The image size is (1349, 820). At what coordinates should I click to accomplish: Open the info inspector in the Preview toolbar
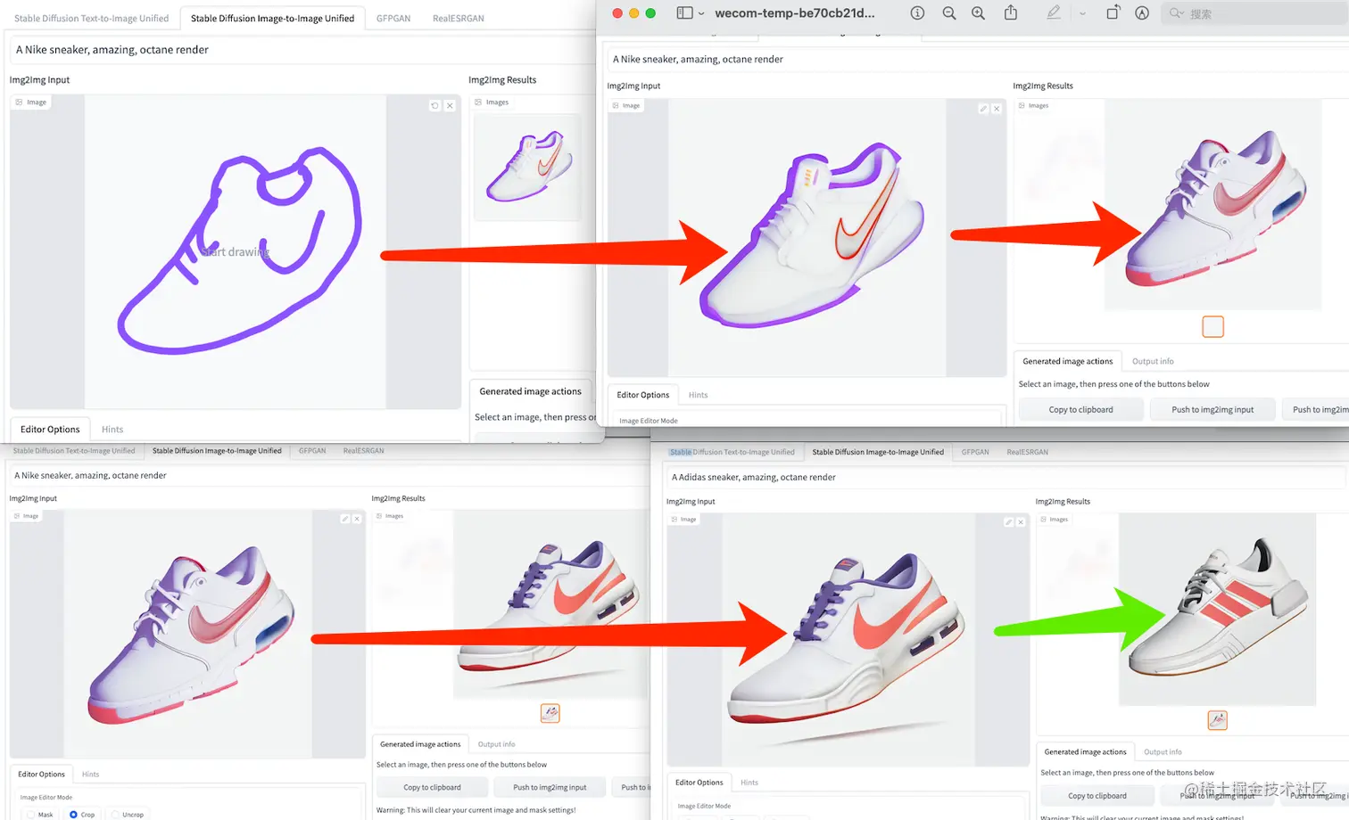(x=917, y=13)
